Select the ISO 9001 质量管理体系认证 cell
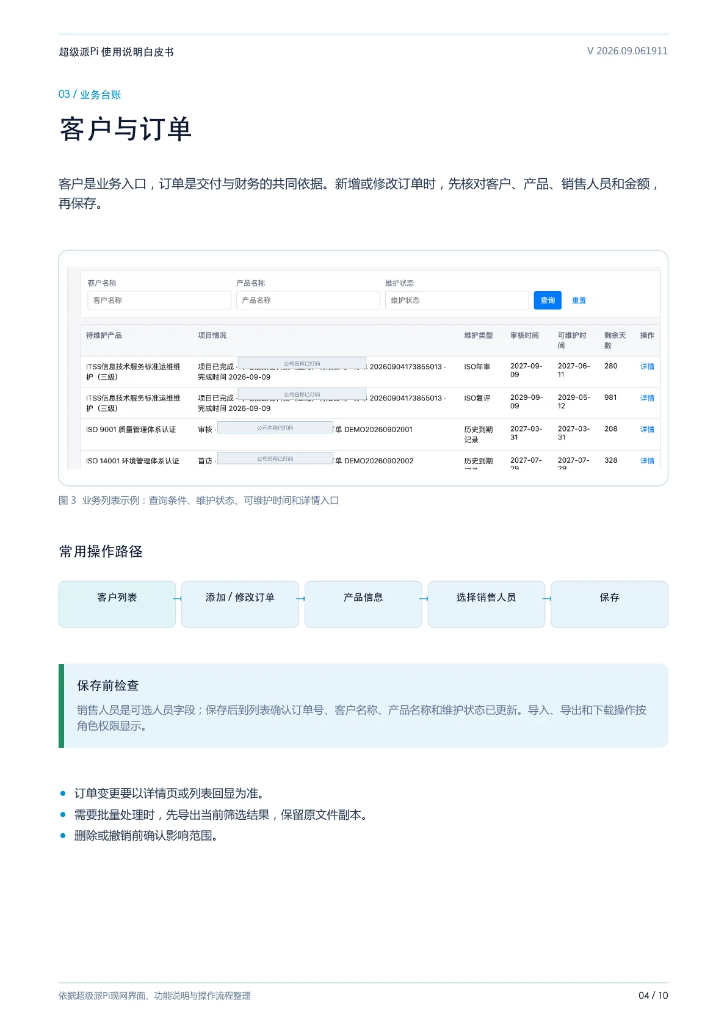The image size is (727, 1028). [131, 430]
